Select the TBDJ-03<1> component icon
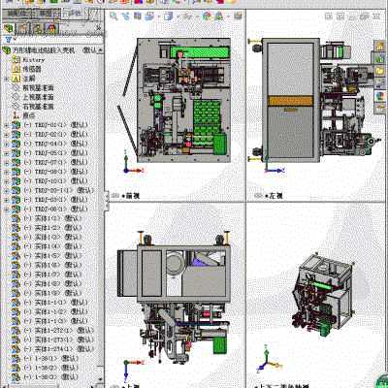Screen dimensions: 388x388 coord(16,200)
